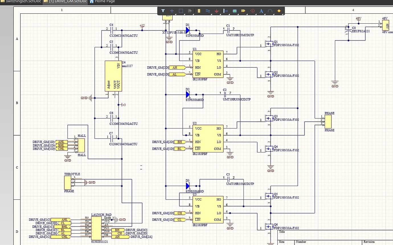The width and height of the screenshot is (393, 245).
Task: Select the Filter tool on the active bar
Action: (x=163, y=11)
